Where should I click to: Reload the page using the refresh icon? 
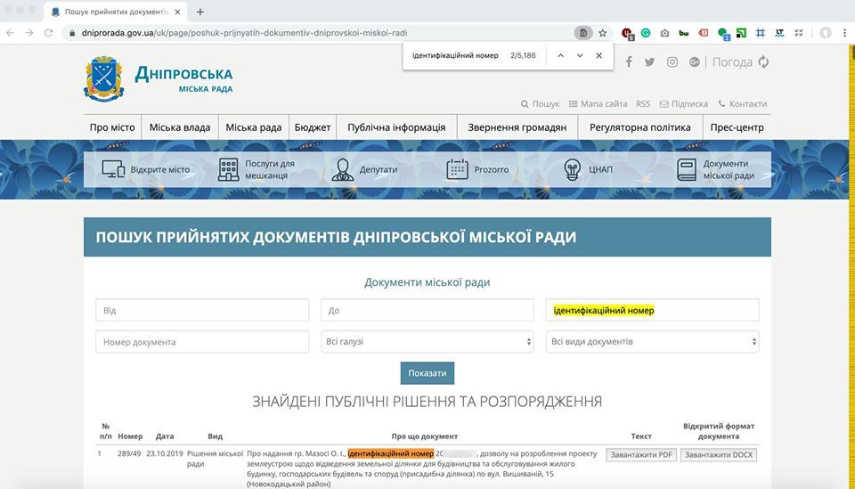coord(48,33)
